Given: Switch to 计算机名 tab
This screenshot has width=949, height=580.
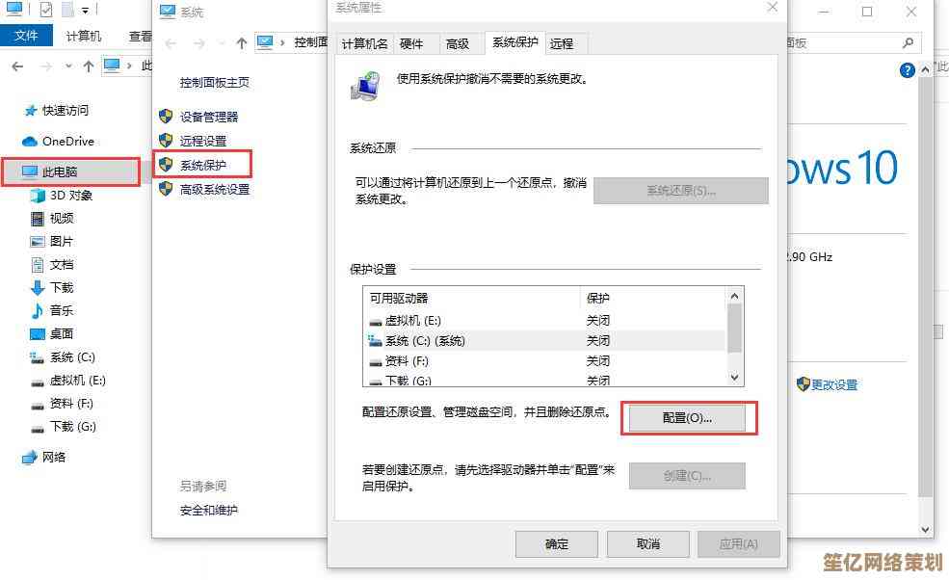Looking at the screenshot, I should pos(364,43).
